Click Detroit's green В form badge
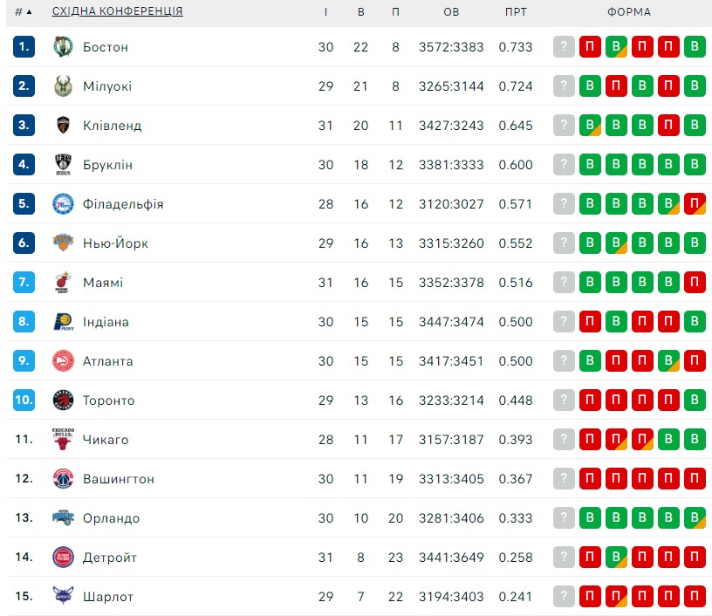This screenshot has height=616, width=712. tap(616, 557)
